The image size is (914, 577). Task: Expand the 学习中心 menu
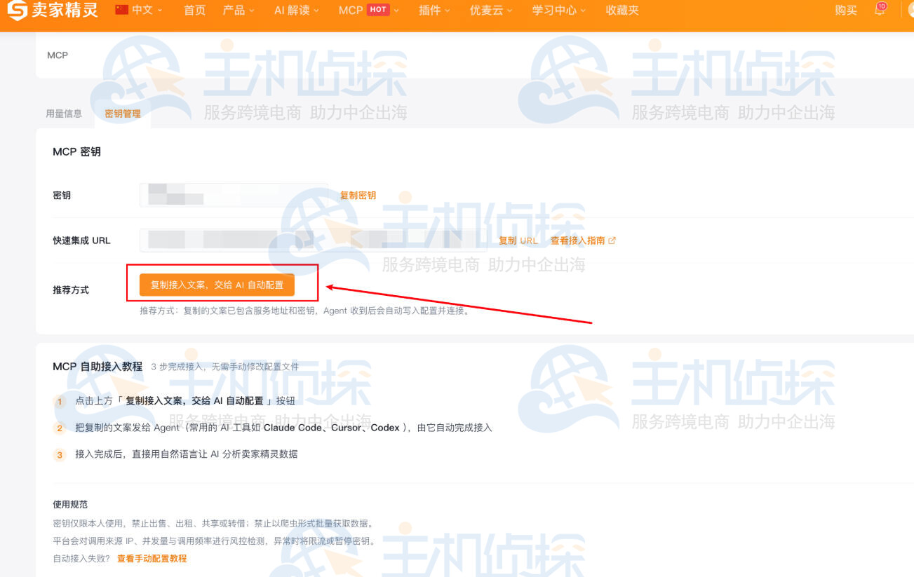click(559, 11)
